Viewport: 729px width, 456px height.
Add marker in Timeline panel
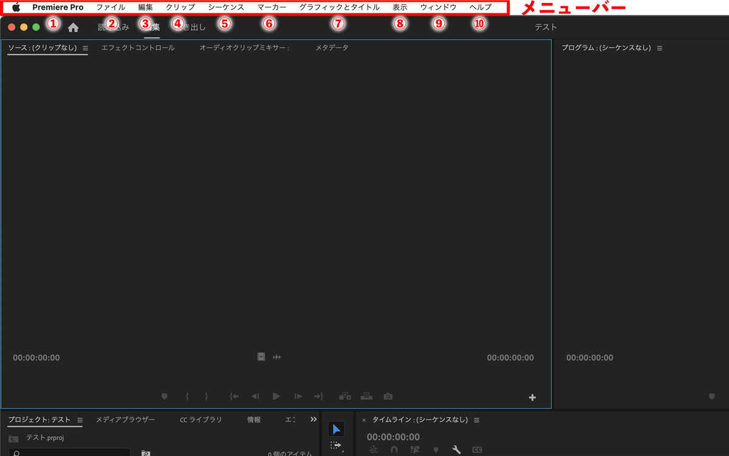[x=436, y=450]
